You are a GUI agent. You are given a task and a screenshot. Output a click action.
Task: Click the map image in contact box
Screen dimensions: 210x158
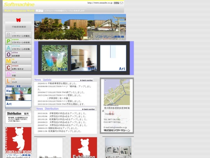pos(117,92)
